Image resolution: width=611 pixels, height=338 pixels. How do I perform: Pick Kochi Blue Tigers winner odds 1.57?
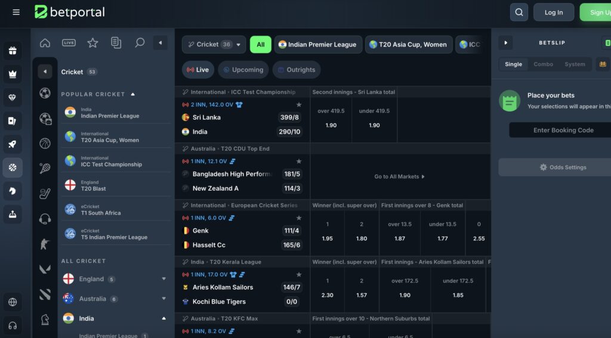click(362, 288)
